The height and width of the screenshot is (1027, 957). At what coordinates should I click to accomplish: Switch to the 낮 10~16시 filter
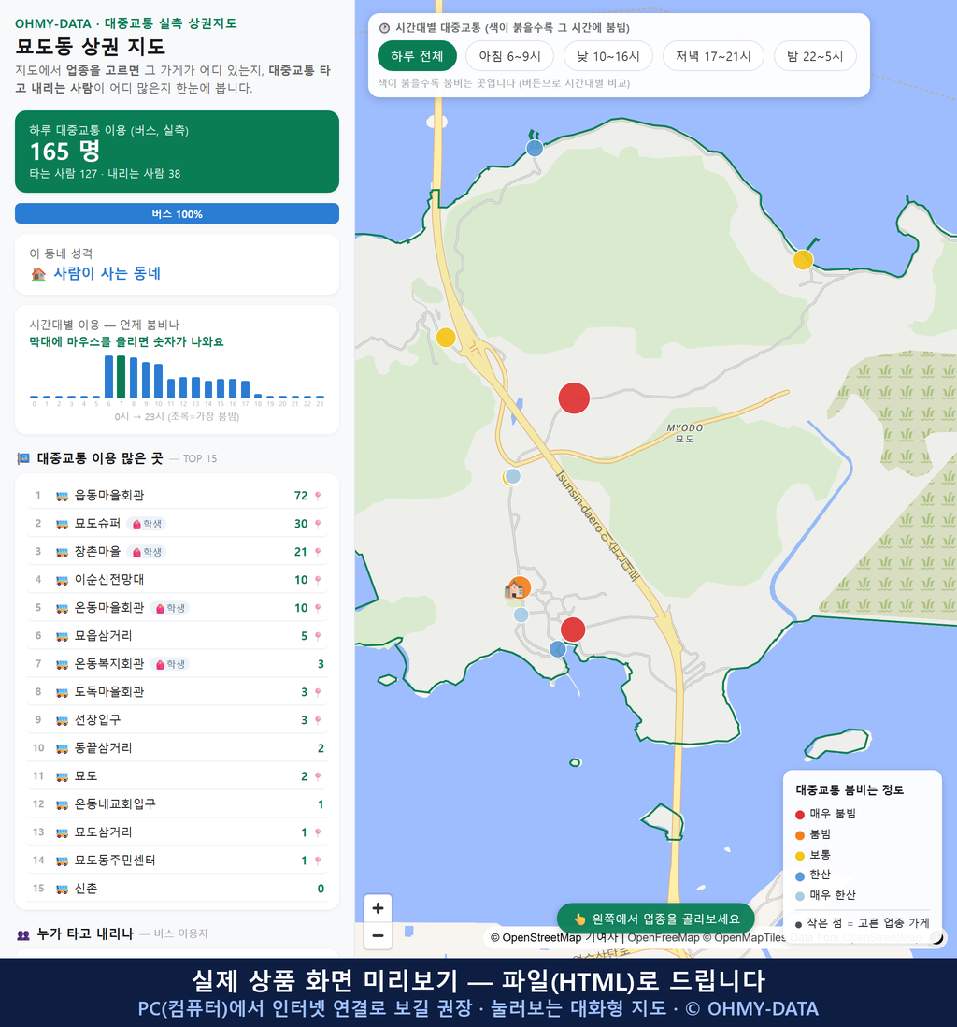tap(608, 56)
